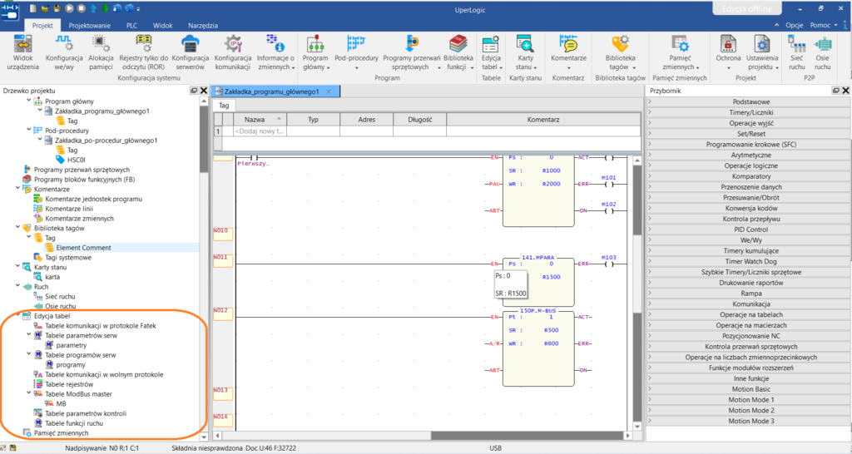852x454 pixels.
Task: Open the Opcje menu
Action: point(794,26)
